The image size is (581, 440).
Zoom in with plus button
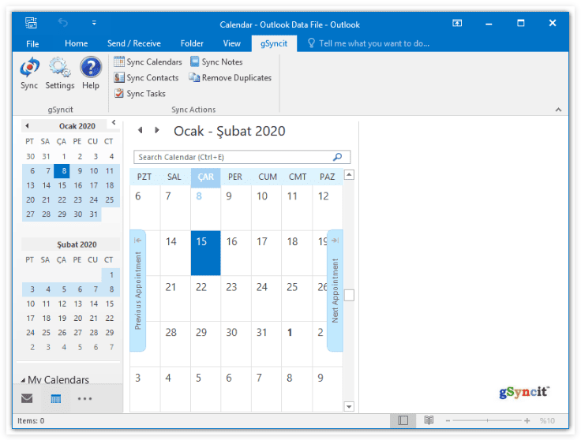point(527,421)
